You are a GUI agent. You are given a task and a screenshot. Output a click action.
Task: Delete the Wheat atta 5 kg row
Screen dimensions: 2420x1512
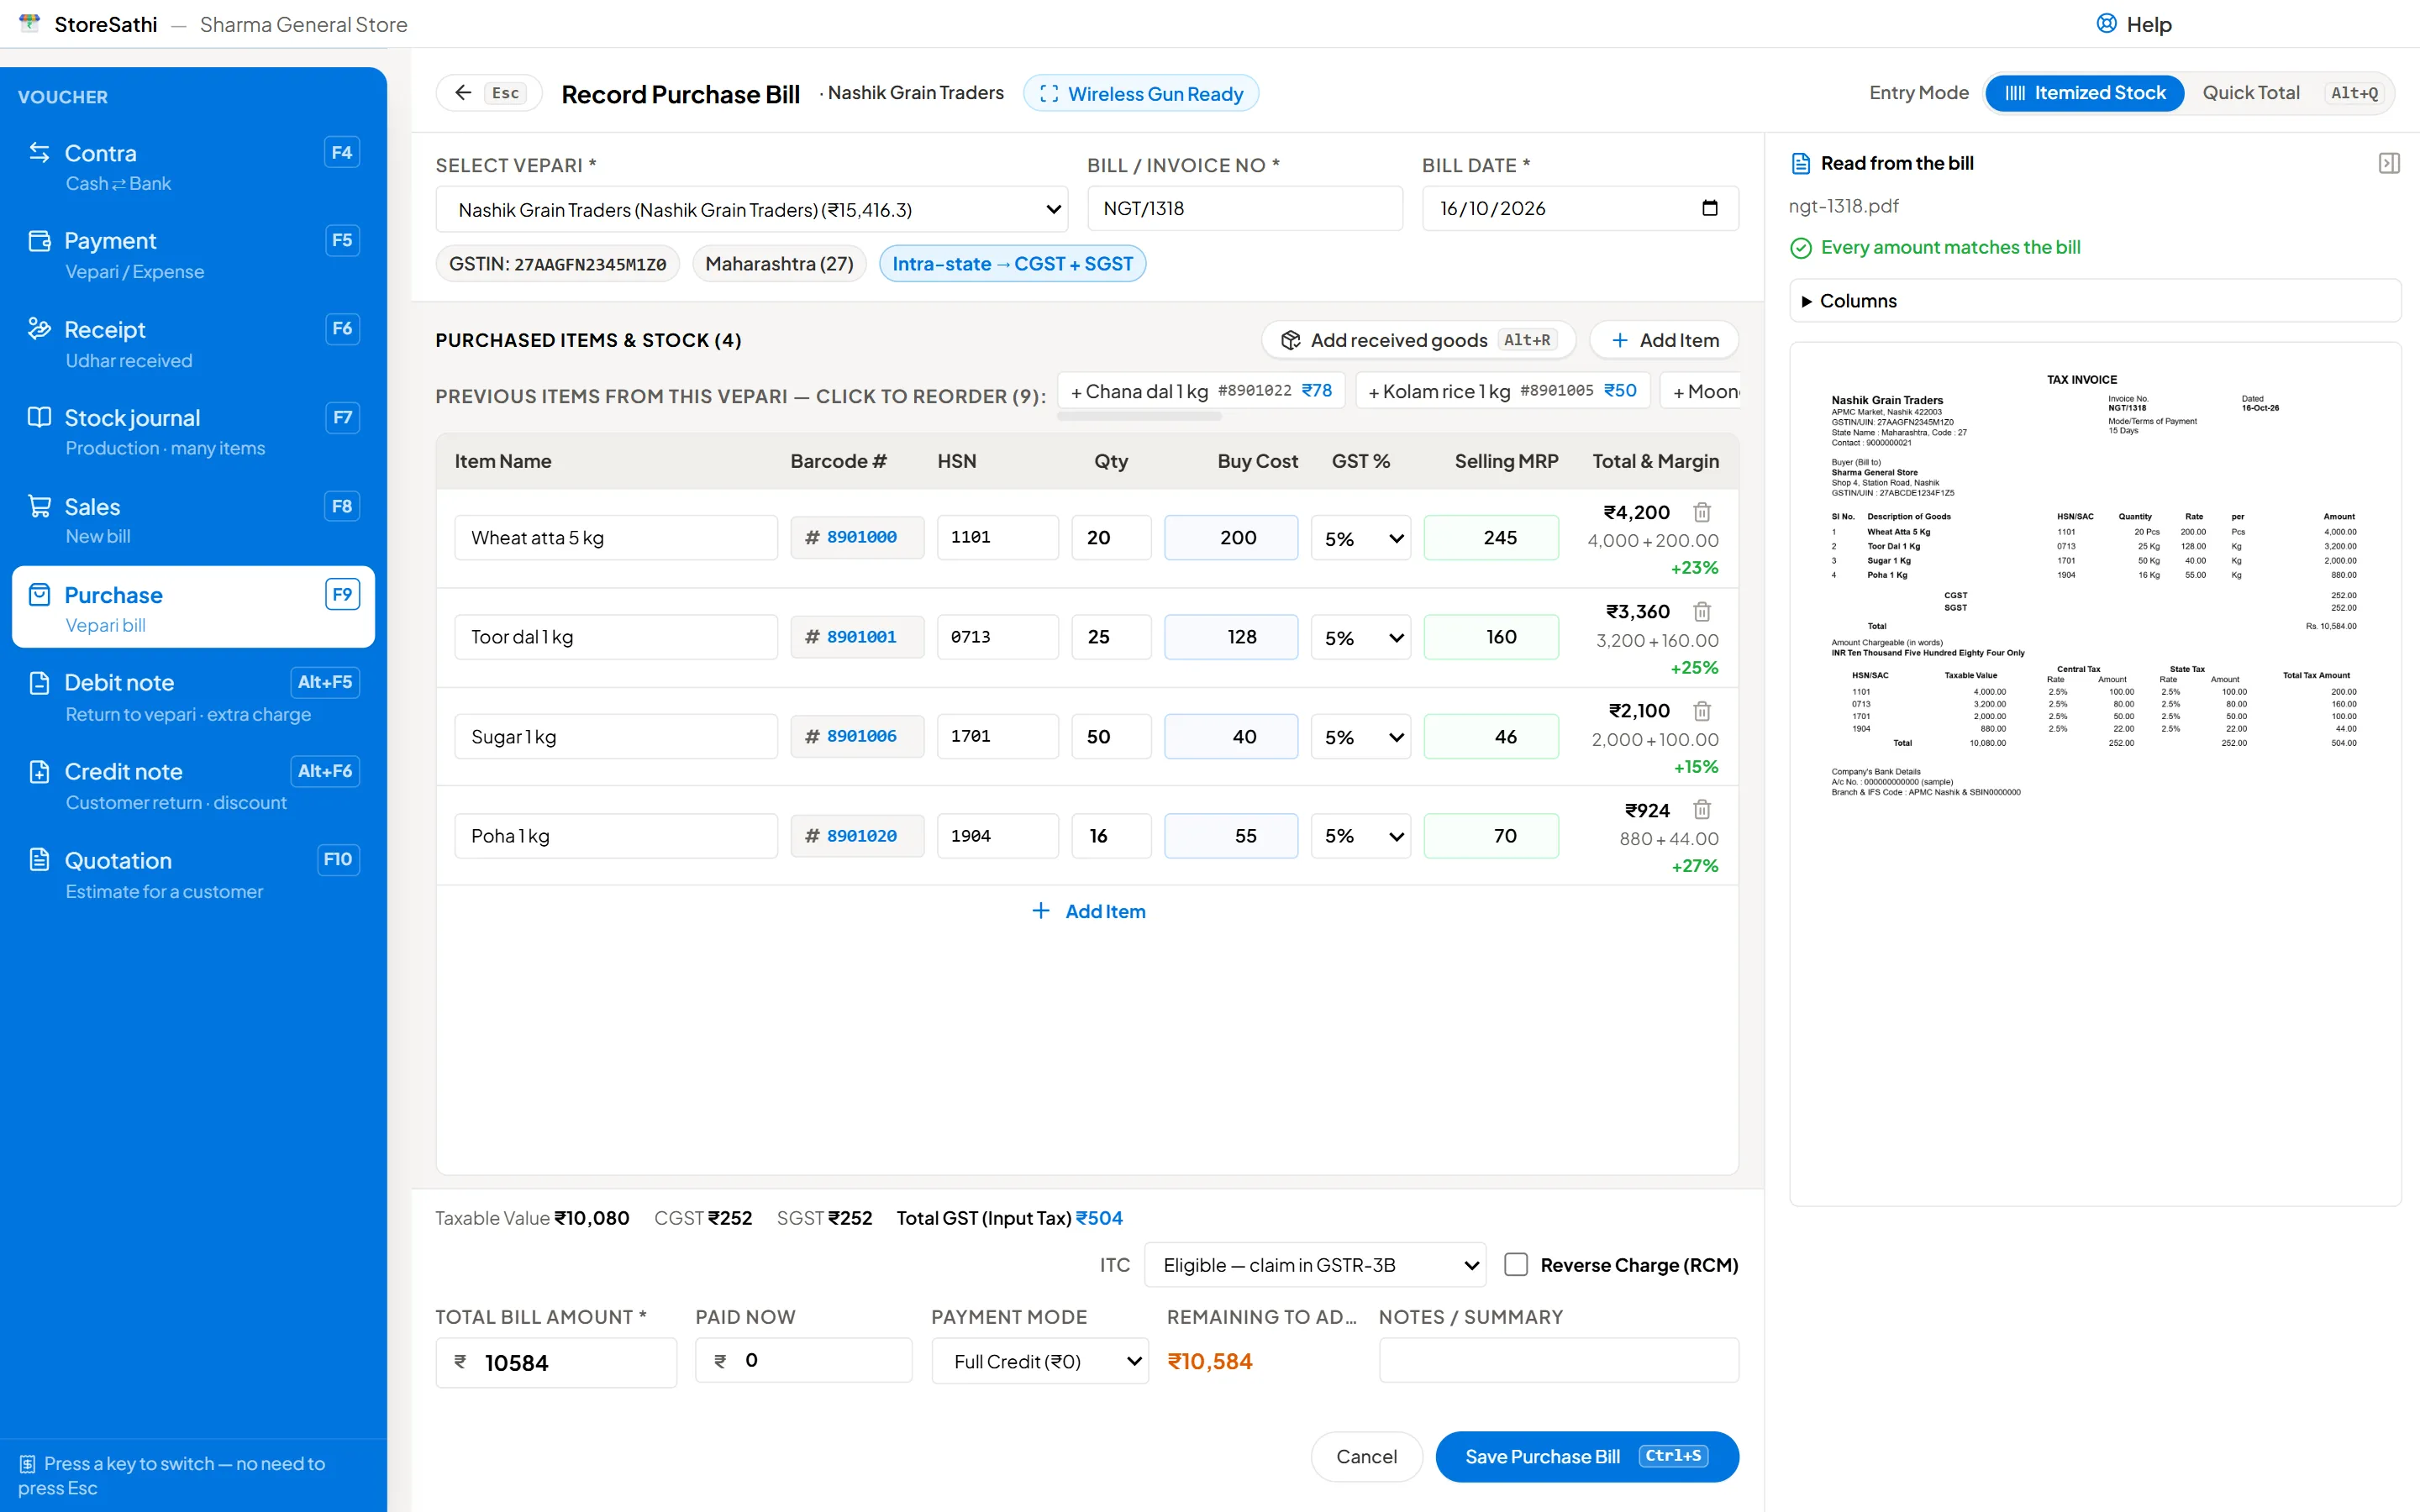(1701, 512)
